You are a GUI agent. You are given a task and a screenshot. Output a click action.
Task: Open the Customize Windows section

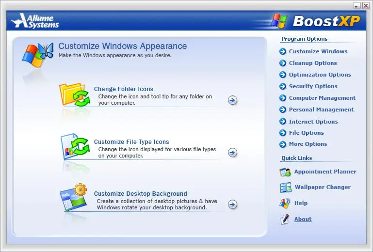(x=318, y=51)
